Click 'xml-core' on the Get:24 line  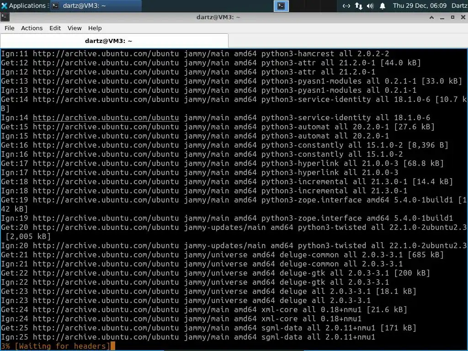pos(279,309)
